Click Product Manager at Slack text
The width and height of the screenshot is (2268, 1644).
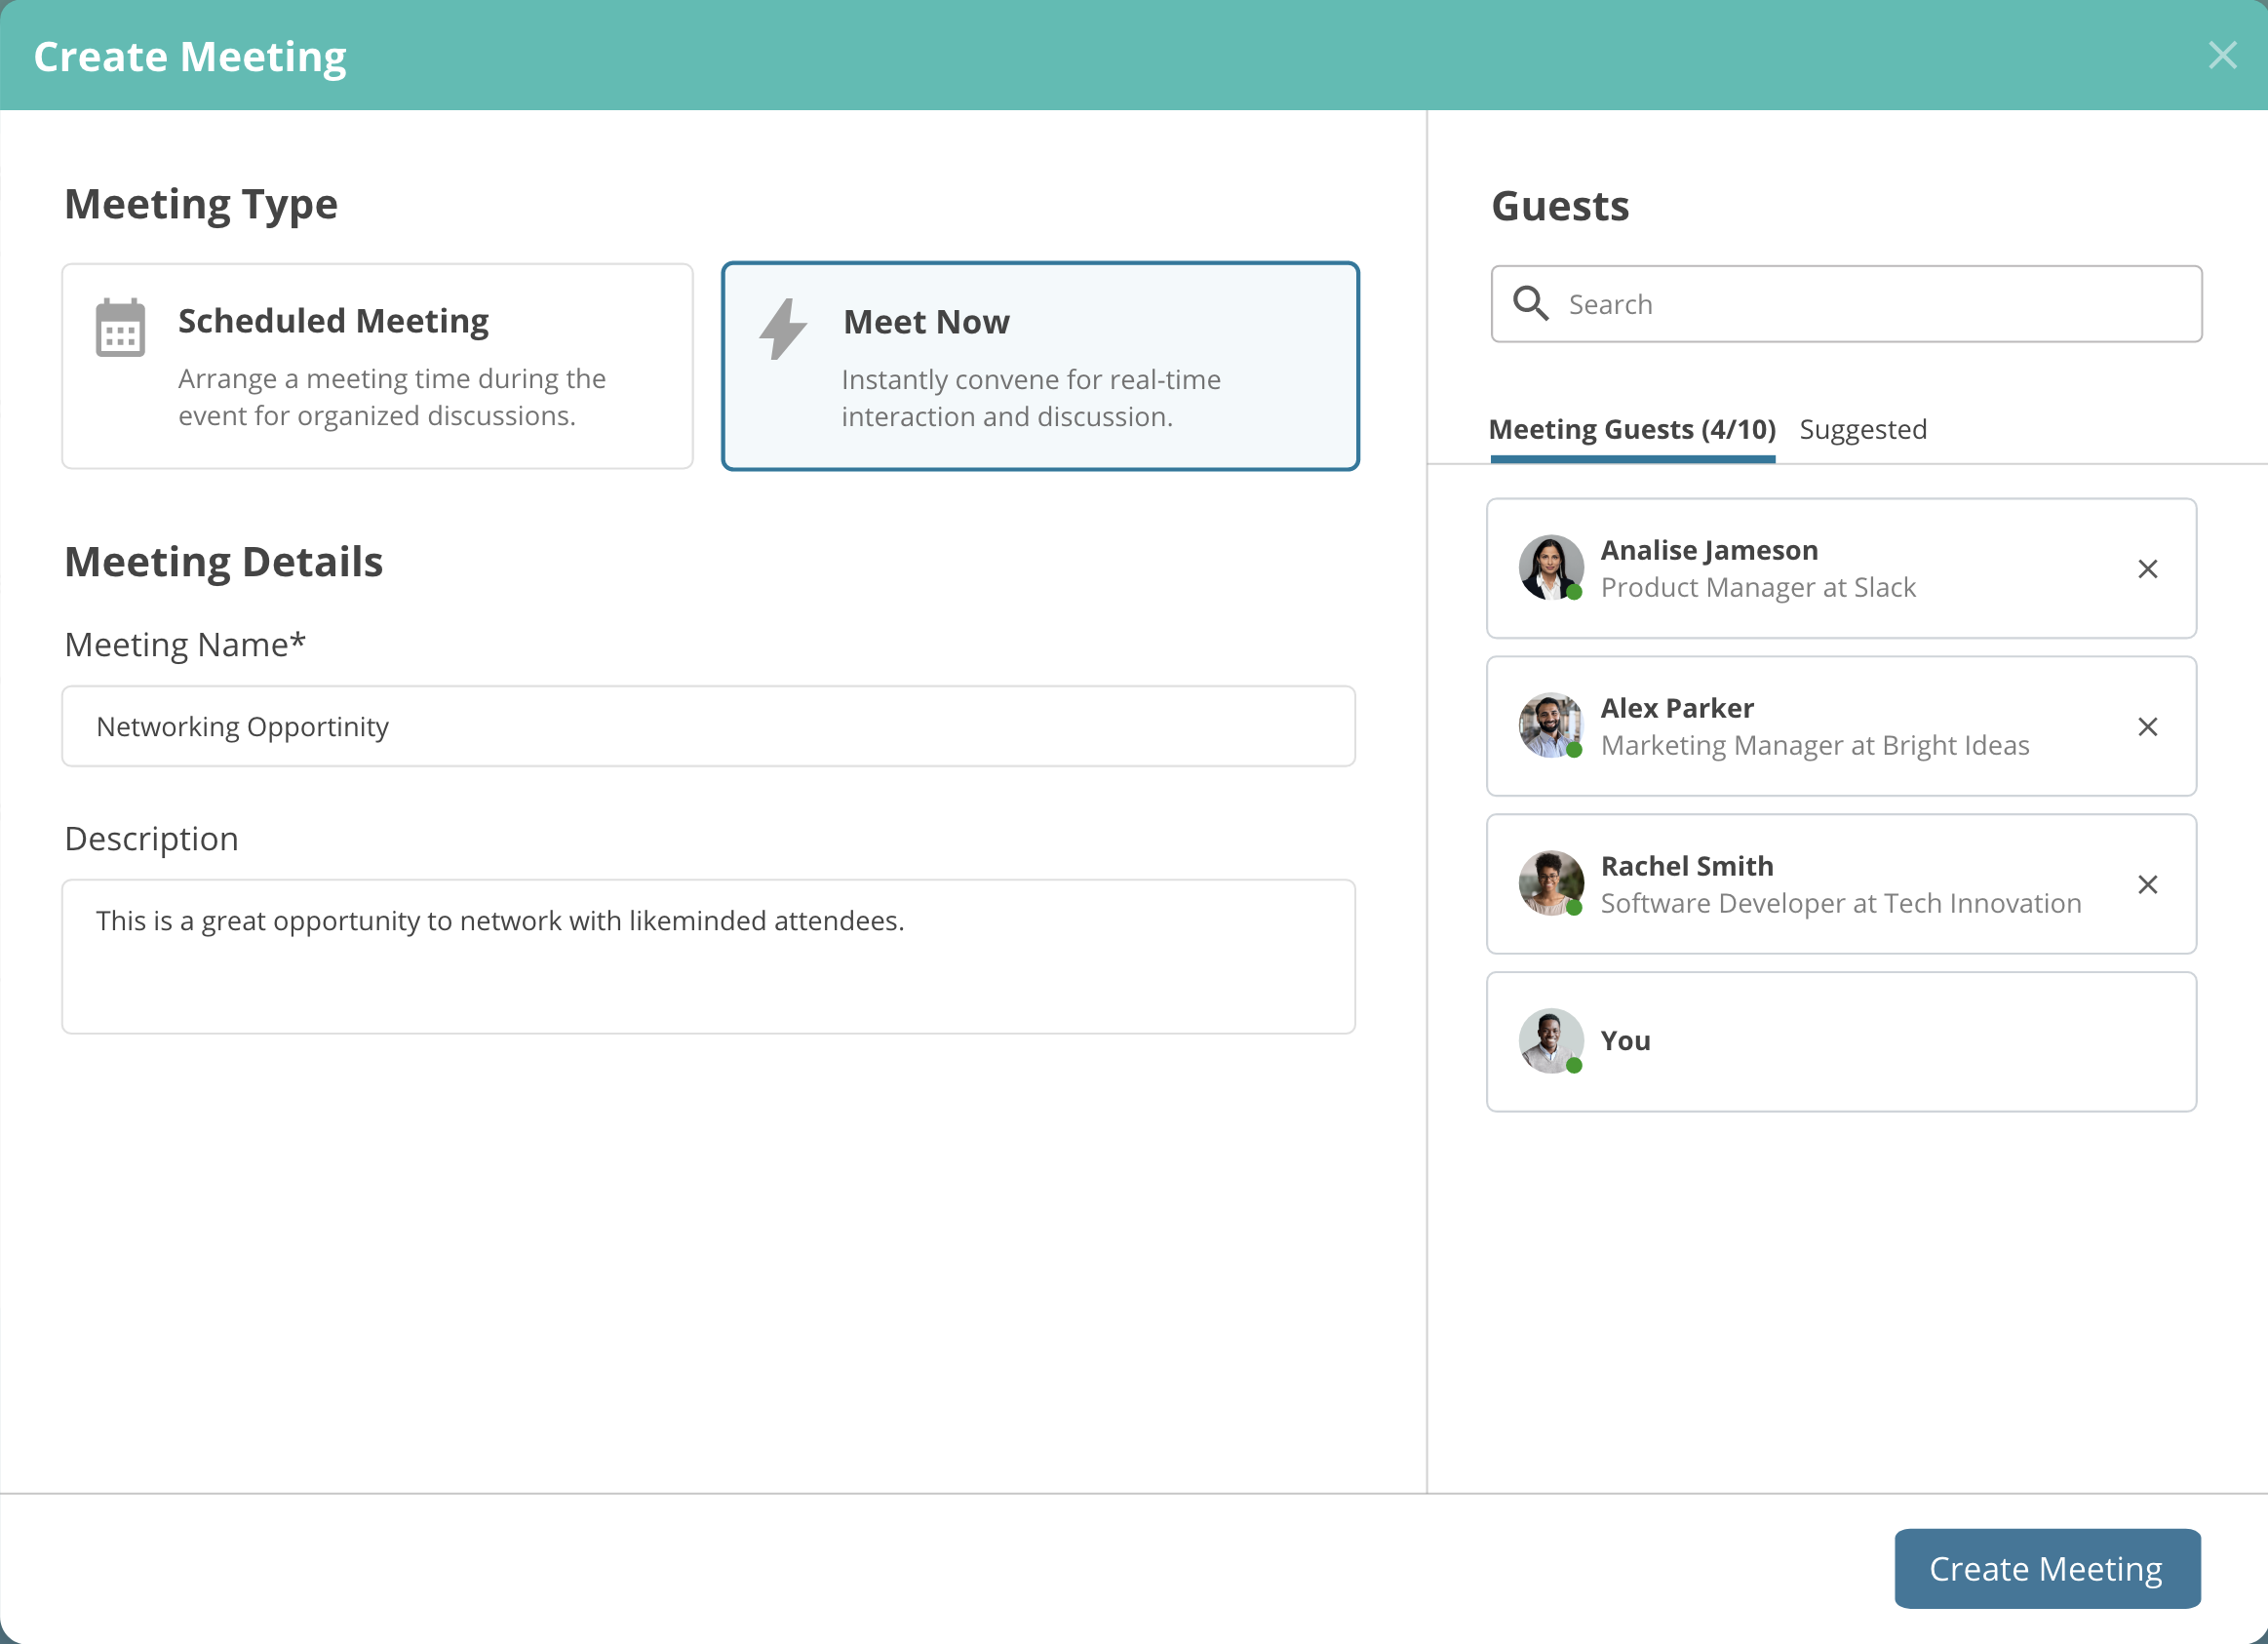click(x=1758, y=587)
